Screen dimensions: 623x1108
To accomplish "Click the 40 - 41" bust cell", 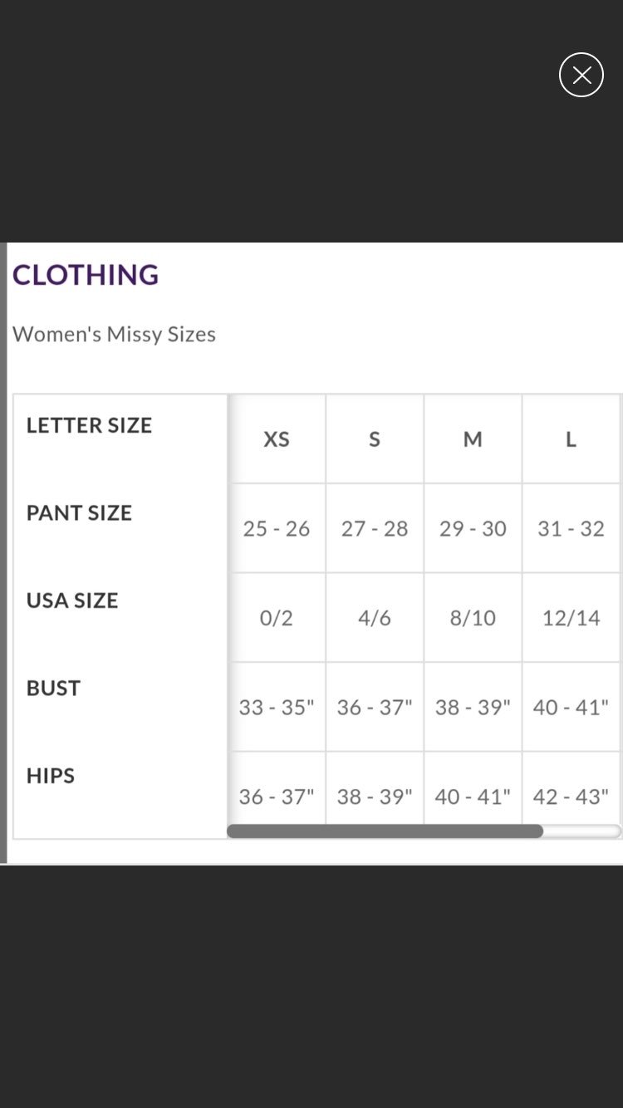I will point(571,708).
